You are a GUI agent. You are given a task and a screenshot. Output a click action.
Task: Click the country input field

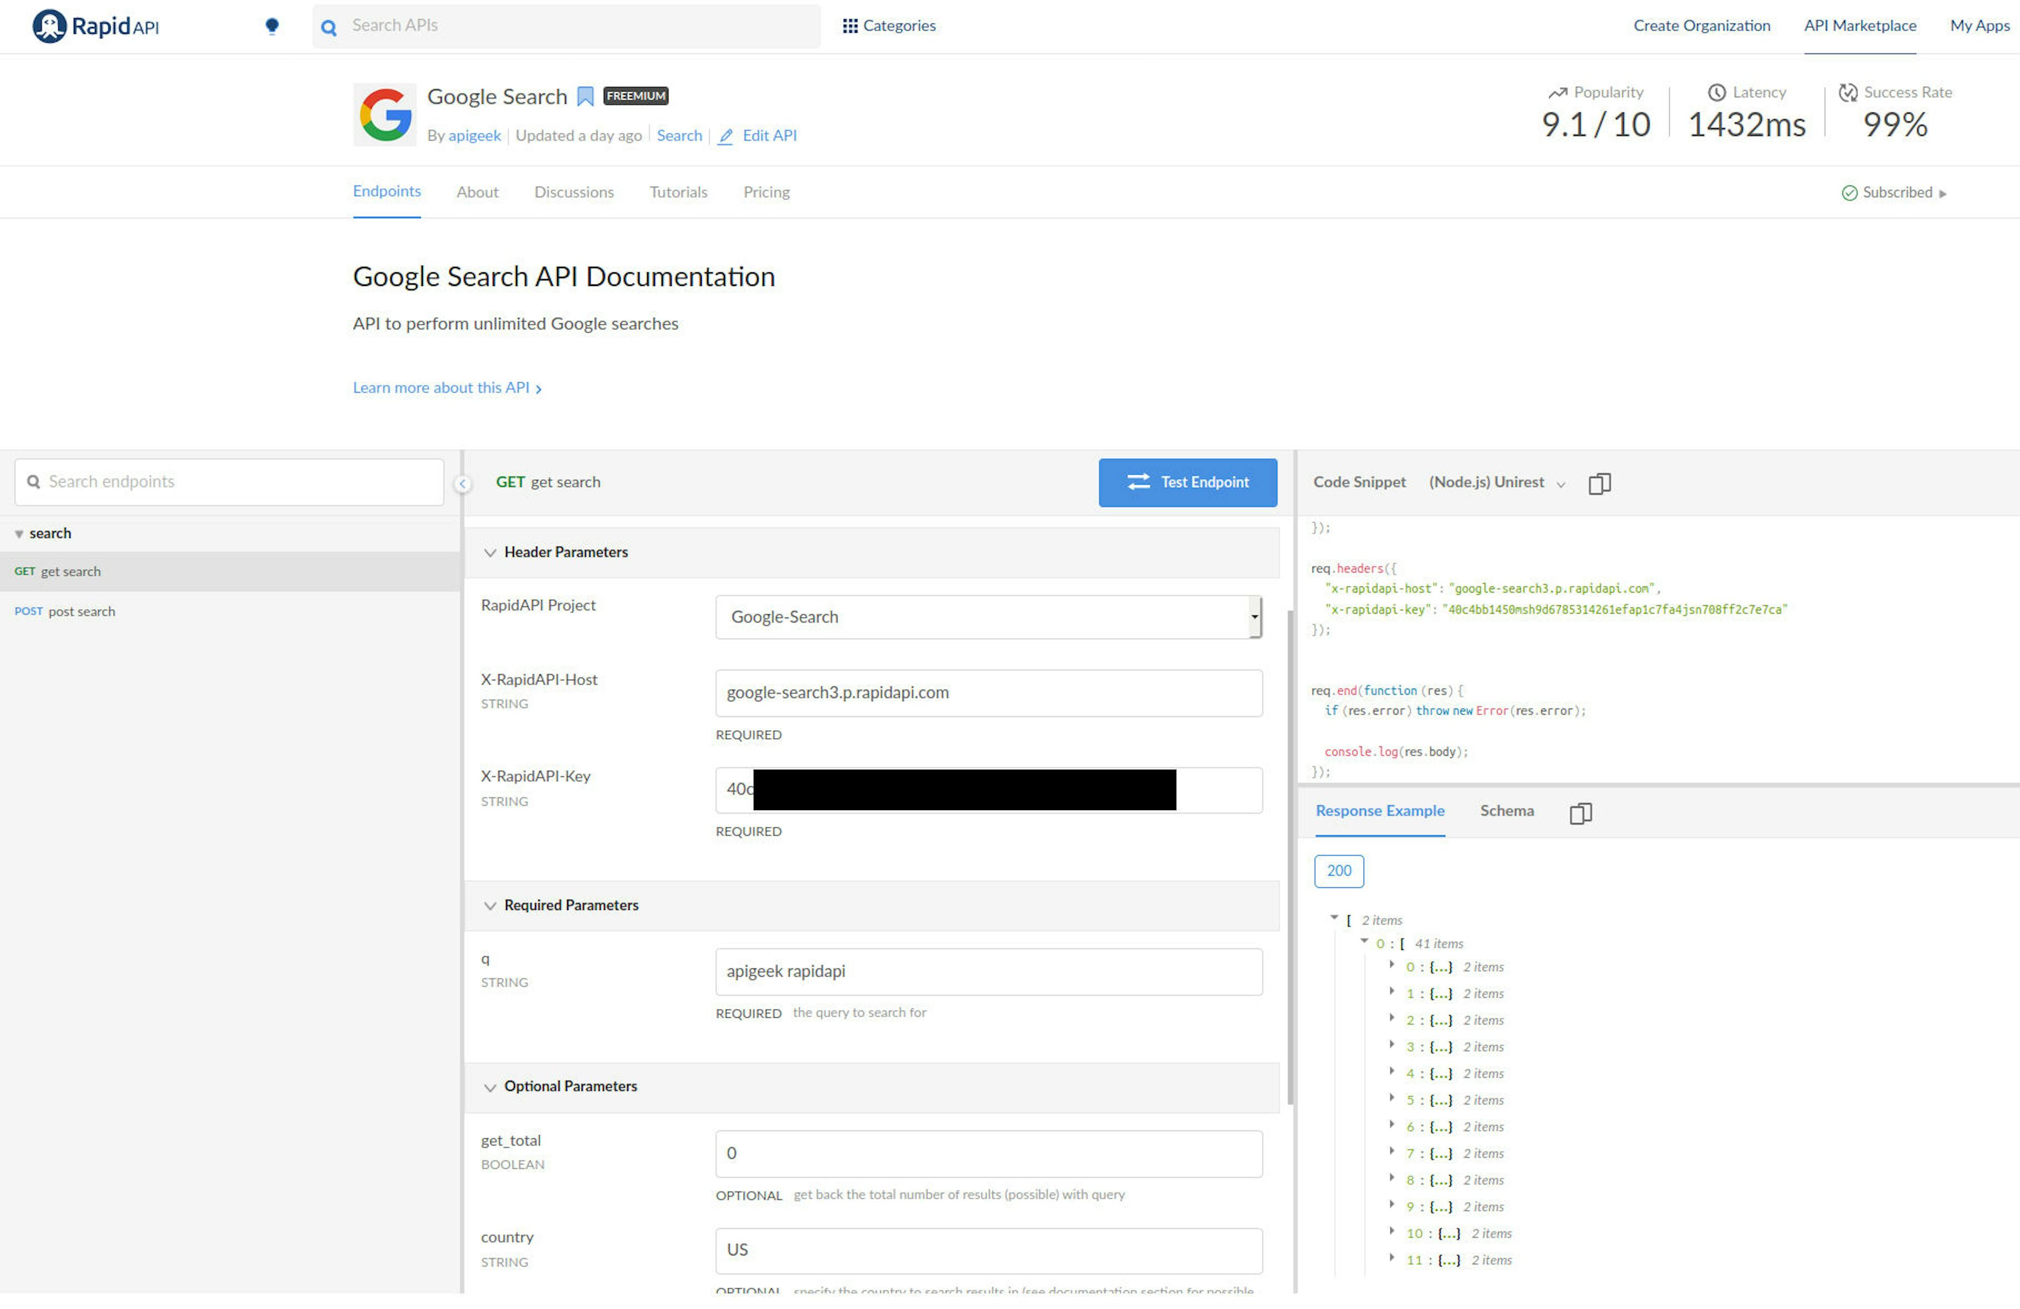coord(989,1251)
